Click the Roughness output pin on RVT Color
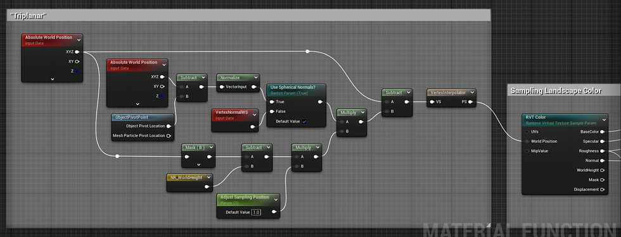This screenshot has height=237, width=621. (x=603, y=151)
